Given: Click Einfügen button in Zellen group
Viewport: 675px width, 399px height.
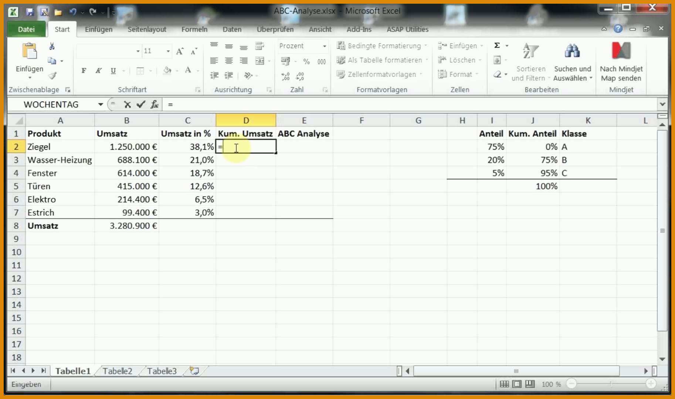Looking at the screenshot, I should (461, 46).
